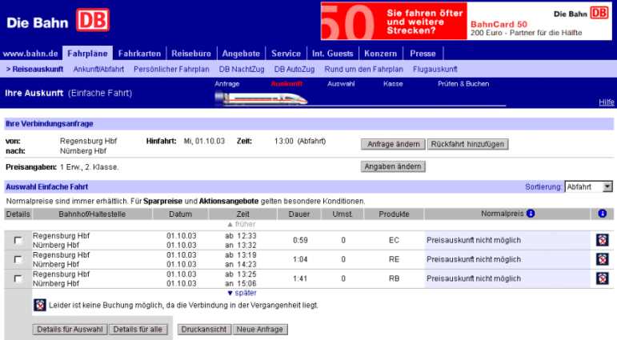This screenshot has height=340, width=617.
Task: Open the Presse tab
Action: [423, 54]
